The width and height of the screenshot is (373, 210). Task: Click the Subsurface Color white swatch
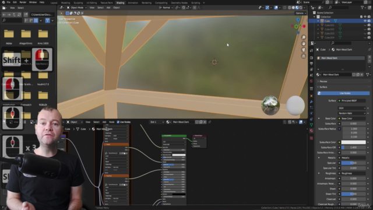[354, 142]
